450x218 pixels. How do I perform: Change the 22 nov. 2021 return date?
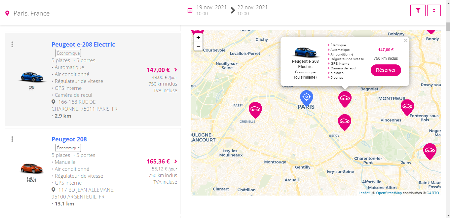pyautogui.click(x=252, y=7)
